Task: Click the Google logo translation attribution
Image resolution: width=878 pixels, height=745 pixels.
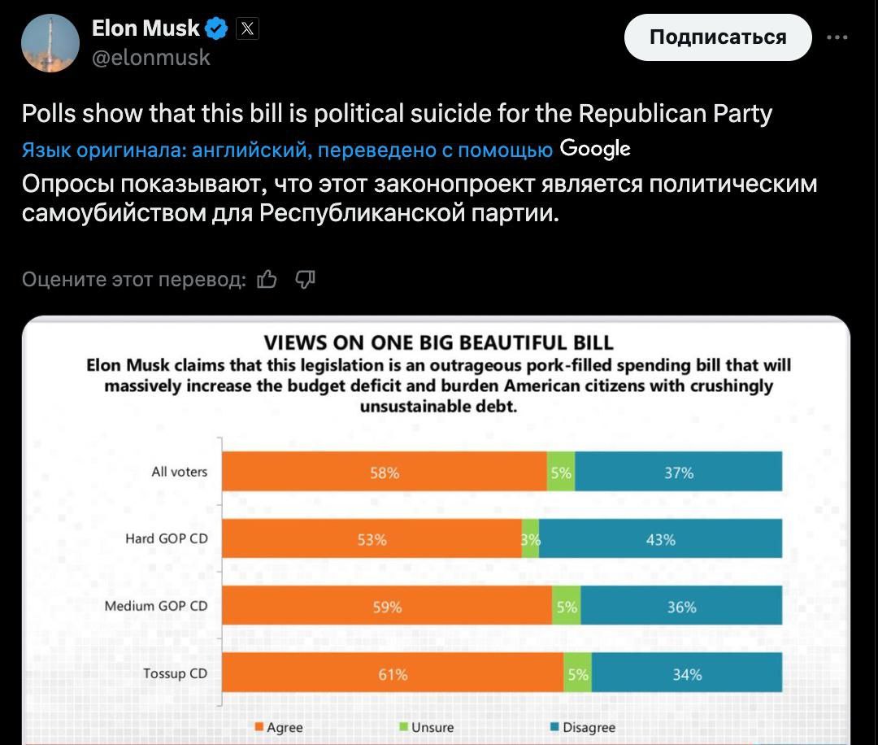Action: (595, 150)
